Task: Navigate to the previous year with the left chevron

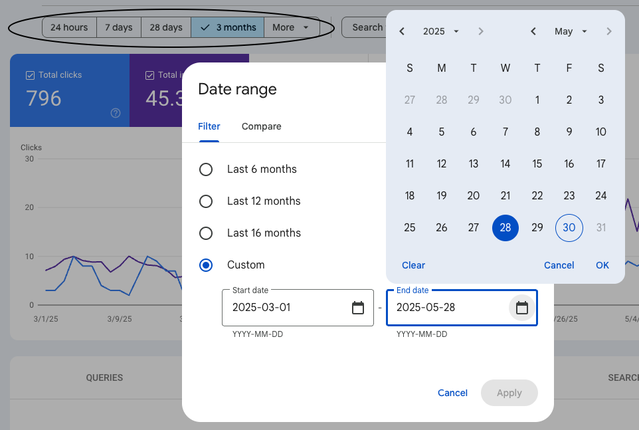Action: pos(401,31)
